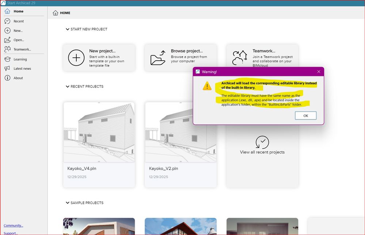Screen dimensions: 365x235
Task: Click the Teamwork cloud-house card icon
Action: tap(240, 58)
